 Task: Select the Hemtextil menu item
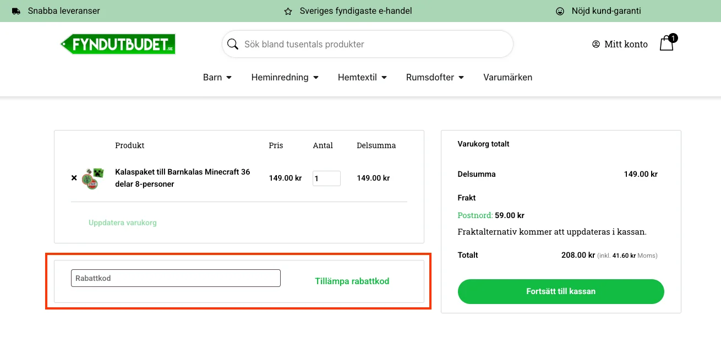[x=362, y=77]
